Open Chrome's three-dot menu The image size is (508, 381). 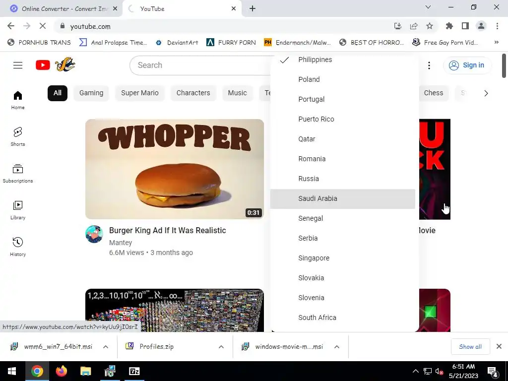[x=497, y=26]
